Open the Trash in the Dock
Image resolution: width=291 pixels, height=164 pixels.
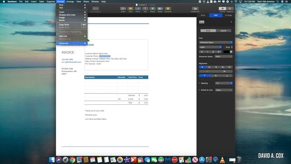pyautogui.click(x=239, y=160)
